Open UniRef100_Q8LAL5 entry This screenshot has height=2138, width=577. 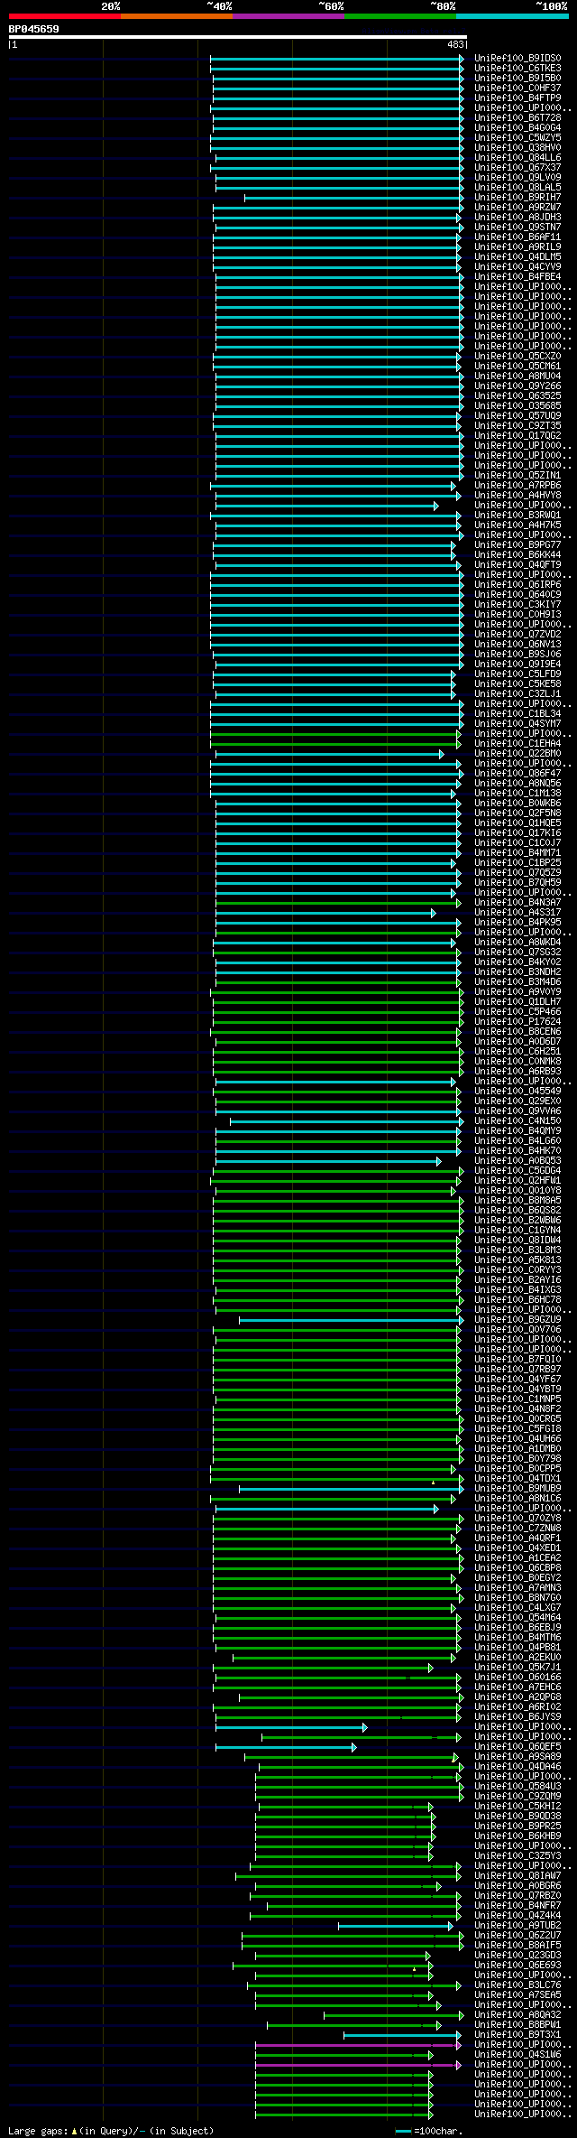(x=517, y=187)
